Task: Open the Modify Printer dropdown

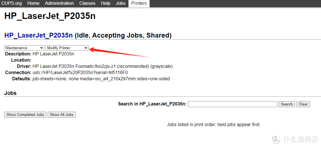Action: pyautogui.click(x=67, y=48)
